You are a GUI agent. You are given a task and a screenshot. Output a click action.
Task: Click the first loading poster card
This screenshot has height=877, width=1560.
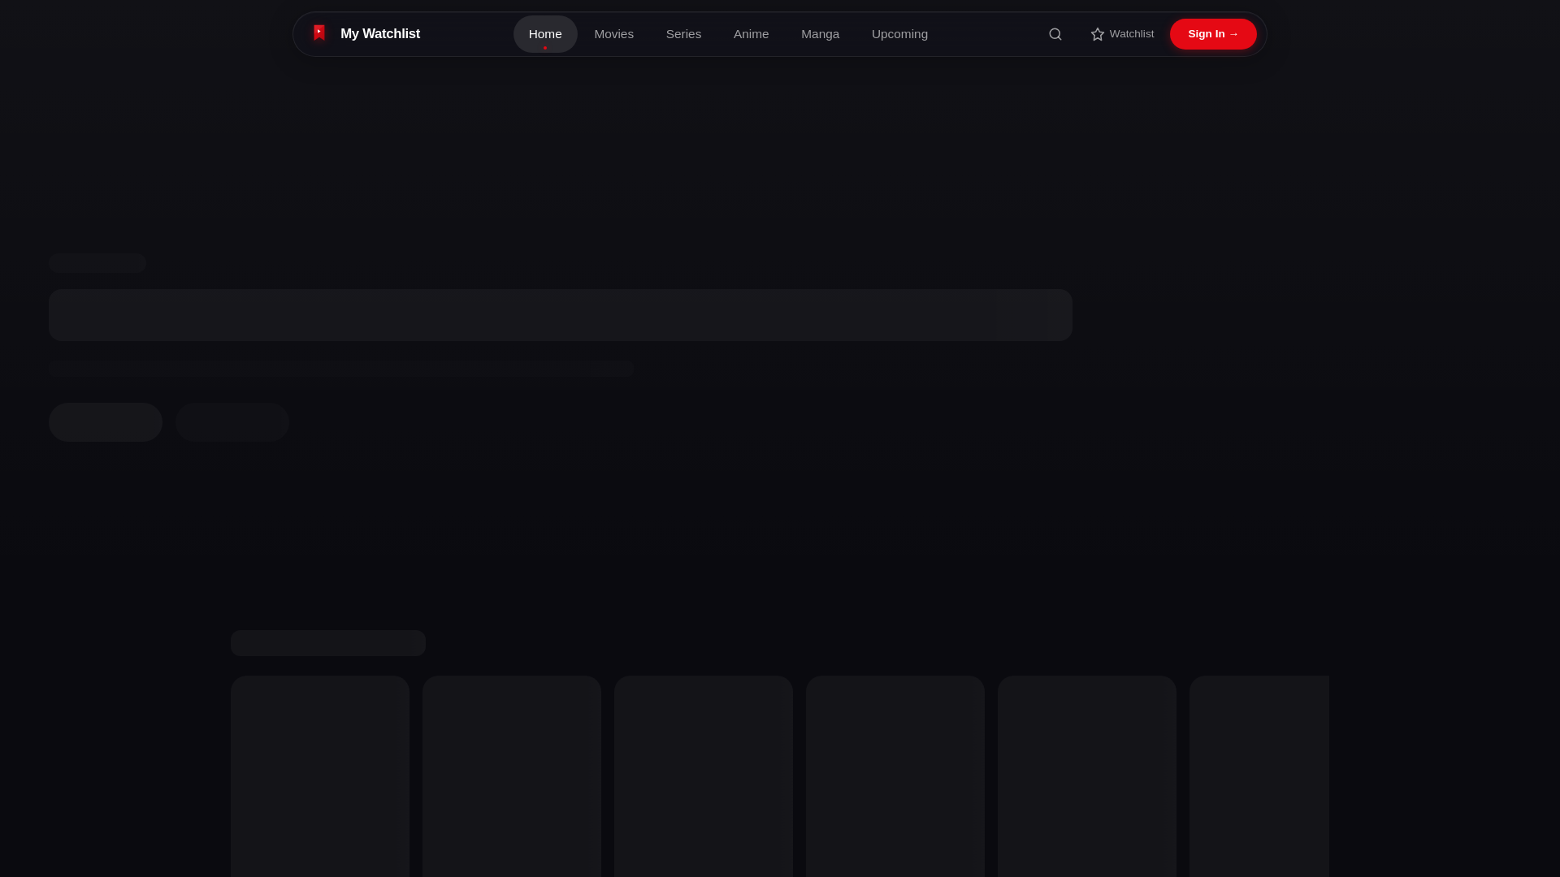tap(319, 775)
